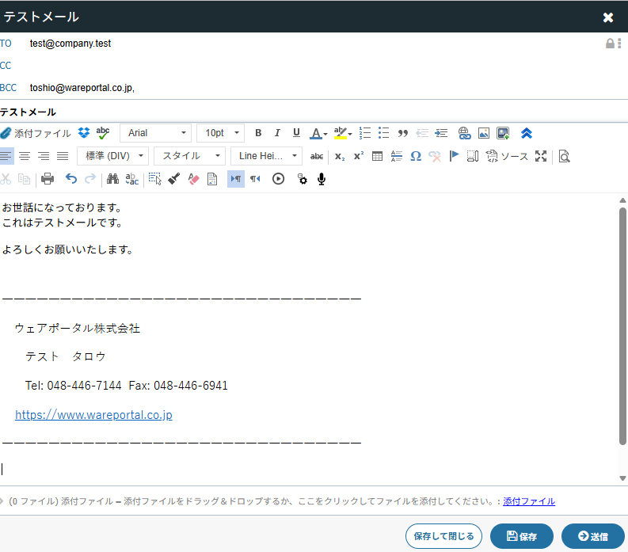Toggle bold formatting
This screenshot has width=628, height=552.
pyautogui.click(x=258, y=133)
